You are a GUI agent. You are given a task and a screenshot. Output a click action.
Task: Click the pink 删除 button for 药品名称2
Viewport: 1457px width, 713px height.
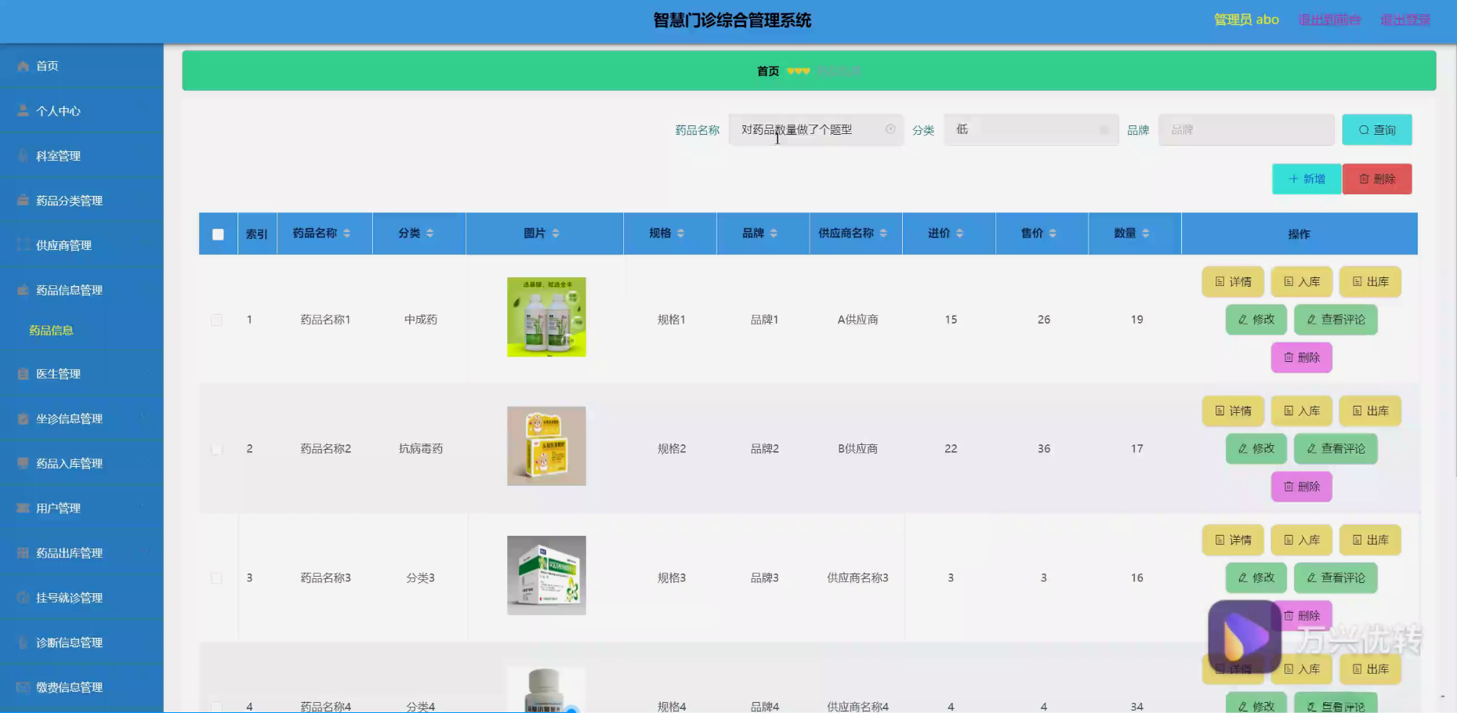(x=1302, y=487)
